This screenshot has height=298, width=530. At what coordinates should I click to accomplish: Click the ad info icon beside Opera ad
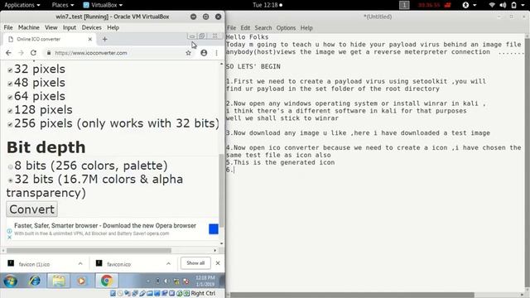tap(9, 232)
